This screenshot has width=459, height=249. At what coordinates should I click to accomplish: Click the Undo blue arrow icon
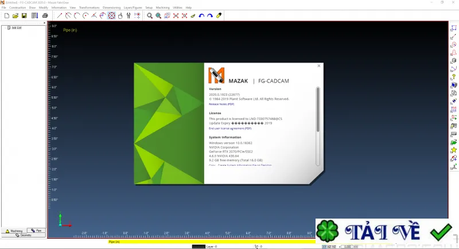(201, 16)
